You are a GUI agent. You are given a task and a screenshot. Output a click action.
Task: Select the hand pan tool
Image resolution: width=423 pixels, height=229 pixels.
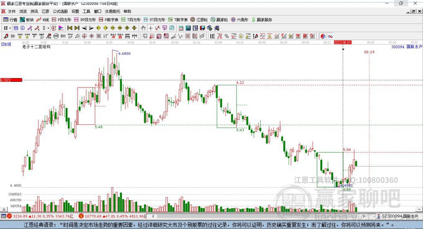pos(143,28)
